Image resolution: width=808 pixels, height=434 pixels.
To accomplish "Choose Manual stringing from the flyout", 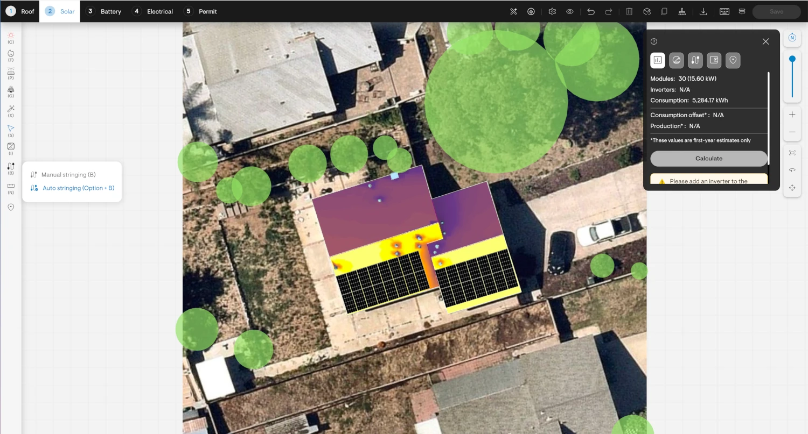I will coord(68,175).
